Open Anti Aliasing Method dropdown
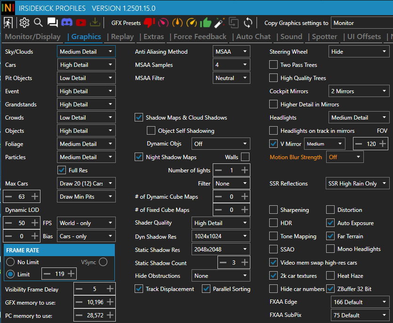The width and height of the screenshot is (393, 323). point(232,51)
